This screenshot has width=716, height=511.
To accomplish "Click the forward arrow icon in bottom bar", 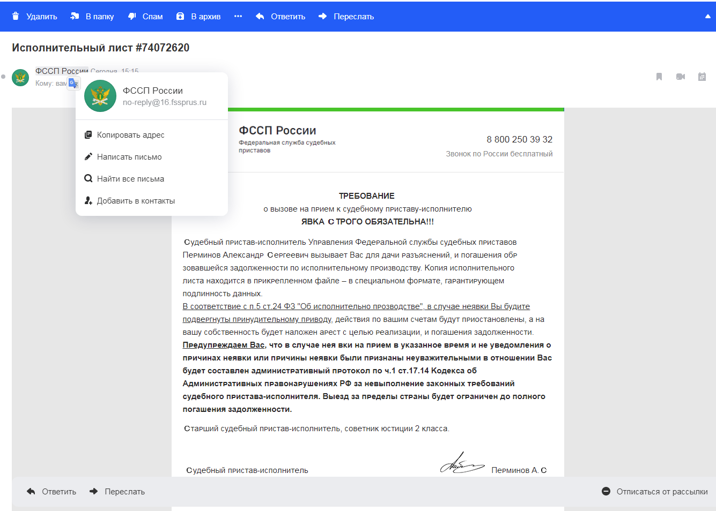I will coord(93,491).
